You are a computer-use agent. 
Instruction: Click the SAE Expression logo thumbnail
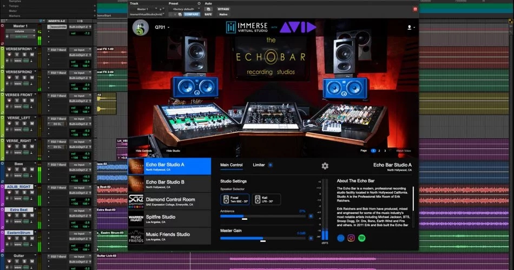click(x=136, y=201)
